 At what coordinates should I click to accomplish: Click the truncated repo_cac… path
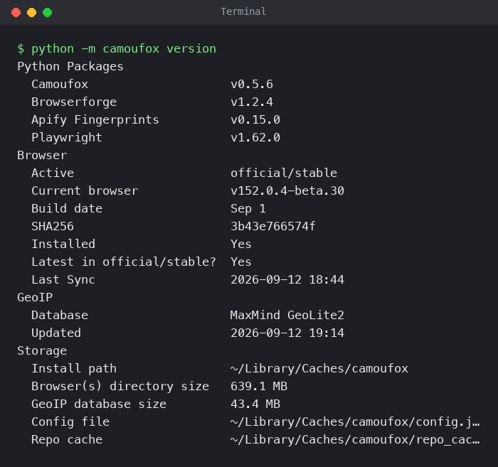point(355,440)
